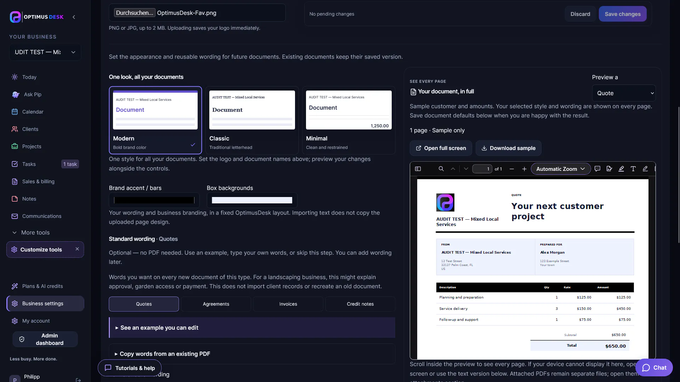Select the comment annotation tool

click(597, 169)
